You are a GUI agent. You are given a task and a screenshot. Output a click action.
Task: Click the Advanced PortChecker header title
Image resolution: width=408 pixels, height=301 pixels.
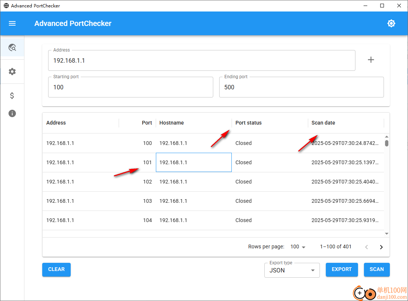click(73, 23)
